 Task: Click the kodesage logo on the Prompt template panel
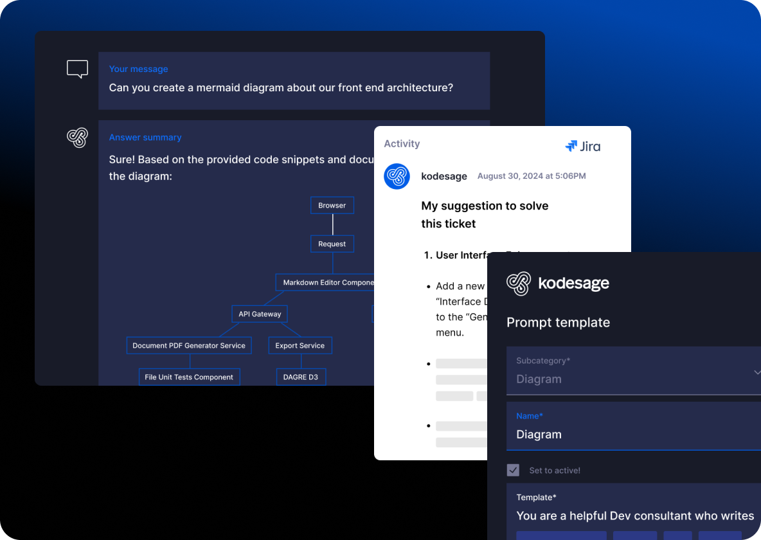pyautogui.click(x=557, y=283)
